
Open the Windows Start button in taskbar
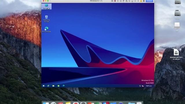pos(44,86)
